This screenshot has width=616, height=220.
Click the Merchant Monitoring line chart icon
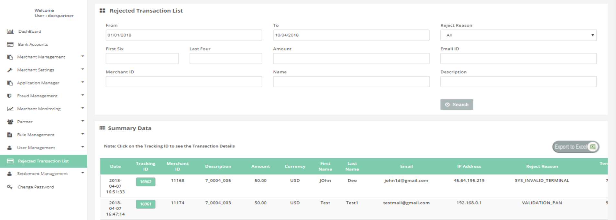click(10, 109)
